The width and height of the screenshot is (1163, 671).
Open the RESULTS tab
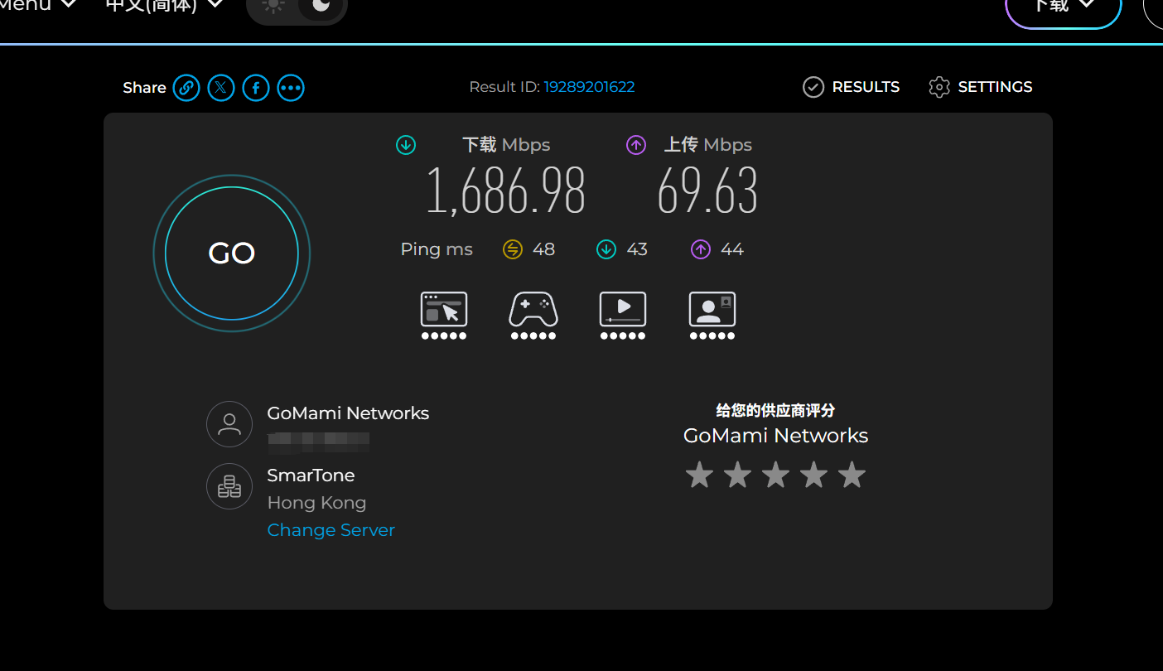[x=852, y=87]
